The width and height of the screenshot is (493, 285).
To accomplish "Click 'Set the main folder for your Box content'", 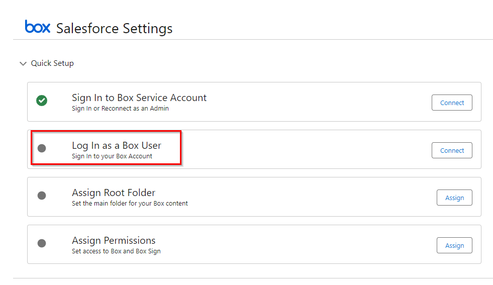I will click(x=130, y=204).
